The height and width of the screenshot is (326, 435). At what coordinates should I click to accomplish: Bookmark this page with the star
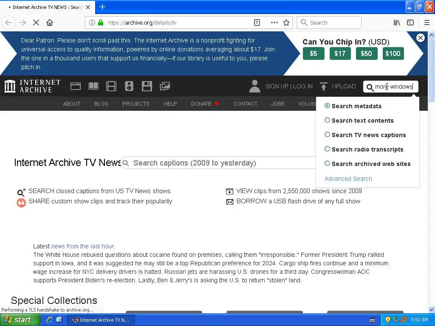click(x=286, y=22)
